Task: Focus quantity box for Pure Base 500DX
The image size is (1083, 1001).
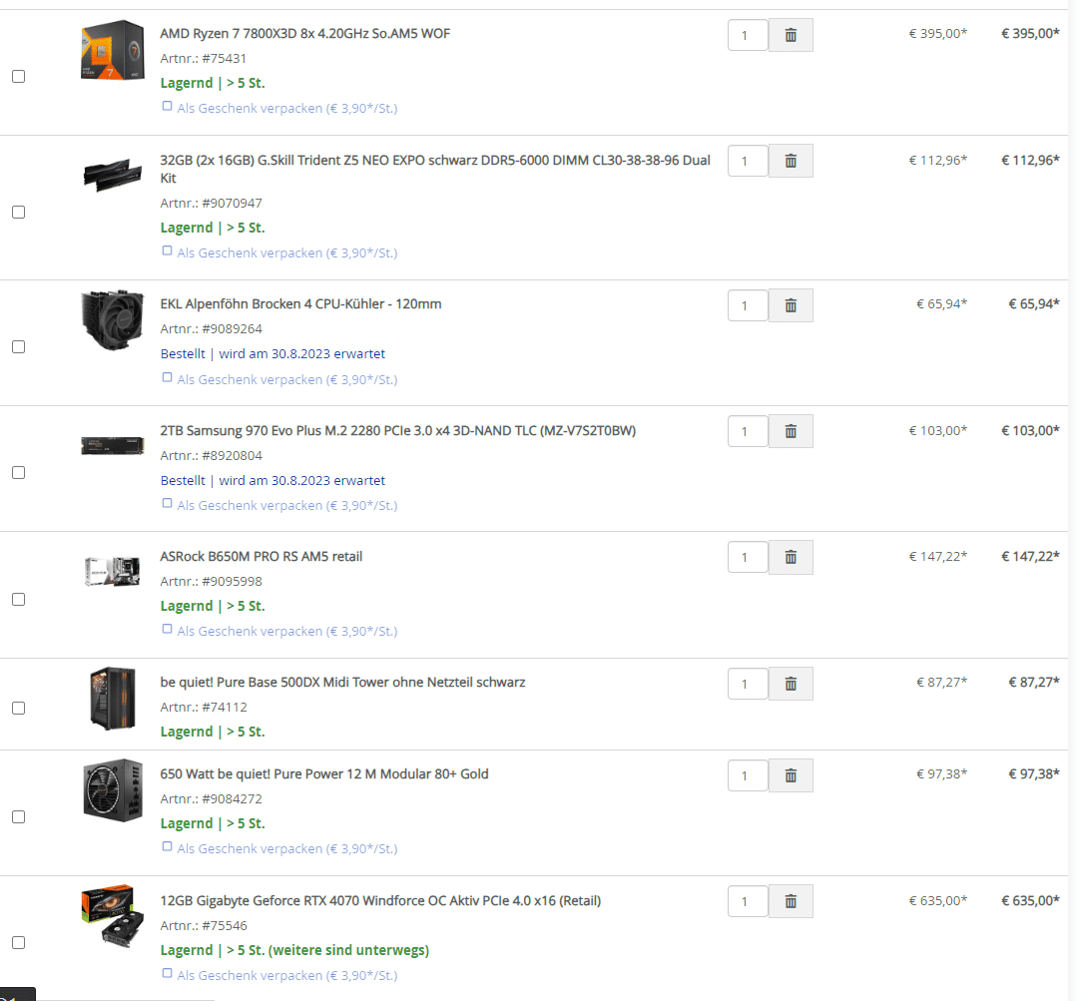Action: 748,684
